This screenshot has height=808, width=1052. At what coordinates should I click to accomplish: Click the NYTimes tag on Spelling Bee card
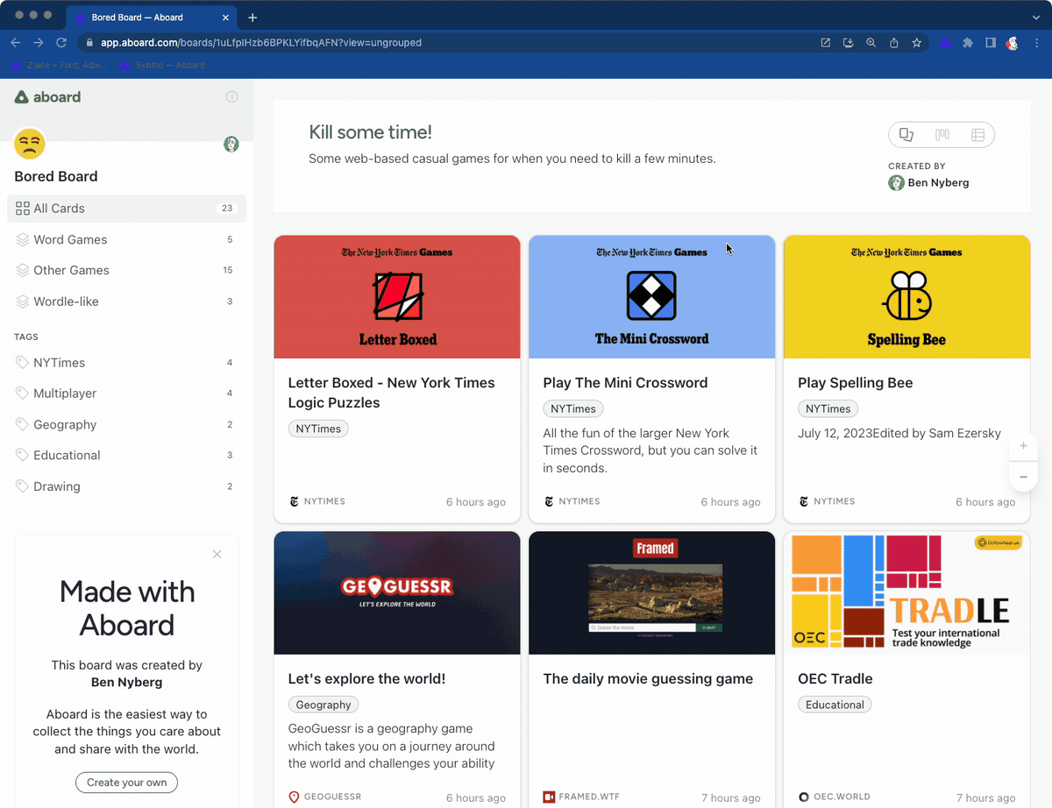pyautogui.click(x=828, y=408)
